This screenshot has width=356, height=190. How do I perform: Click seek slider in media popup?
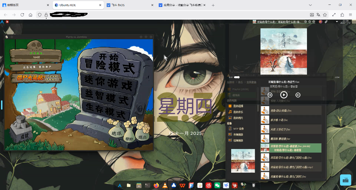[284, 77]
